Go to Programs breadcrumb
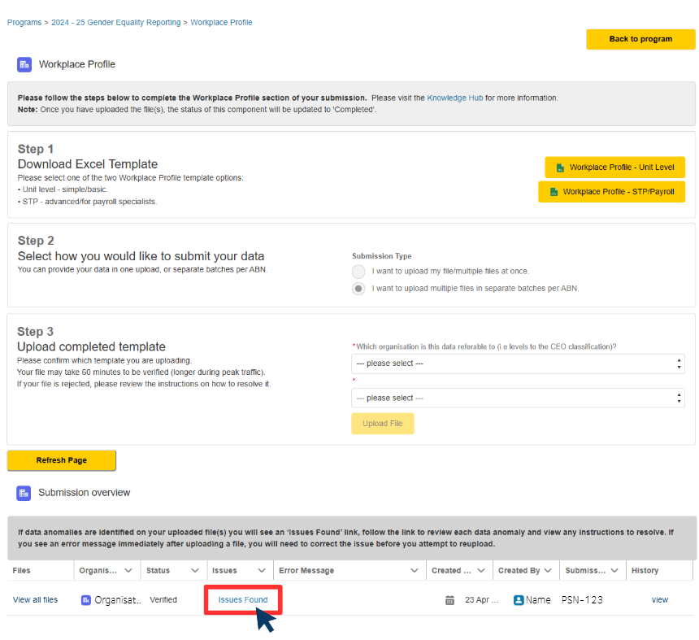The width and height of the screenshot is (699, 640). click(24, 23)
